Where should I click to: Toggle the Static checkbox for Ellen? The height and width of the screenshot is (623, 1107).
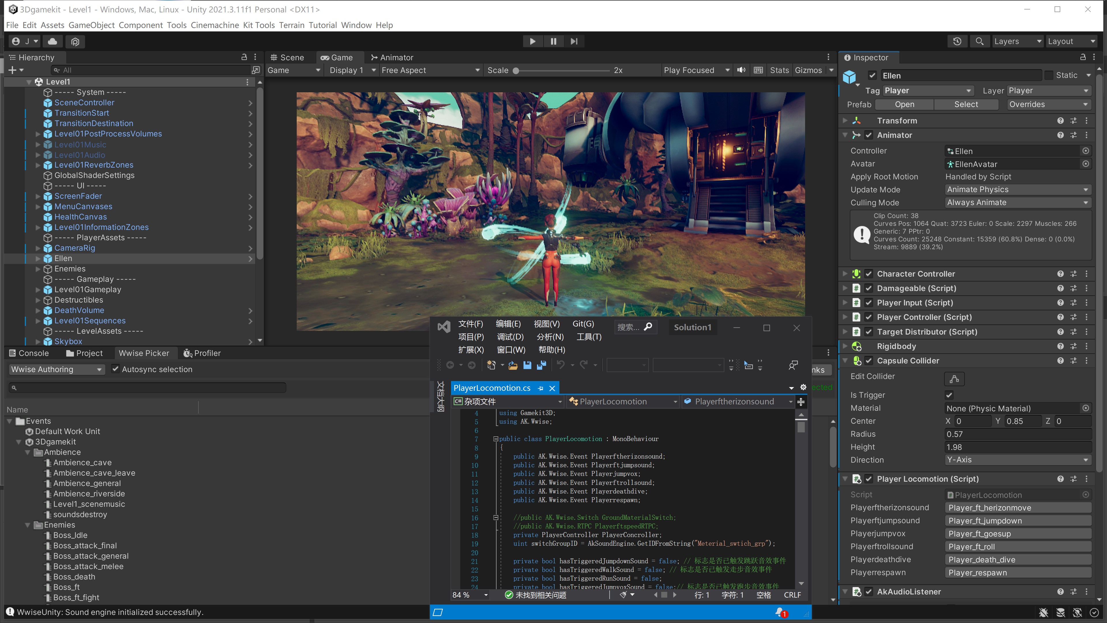pos(1049,75)
